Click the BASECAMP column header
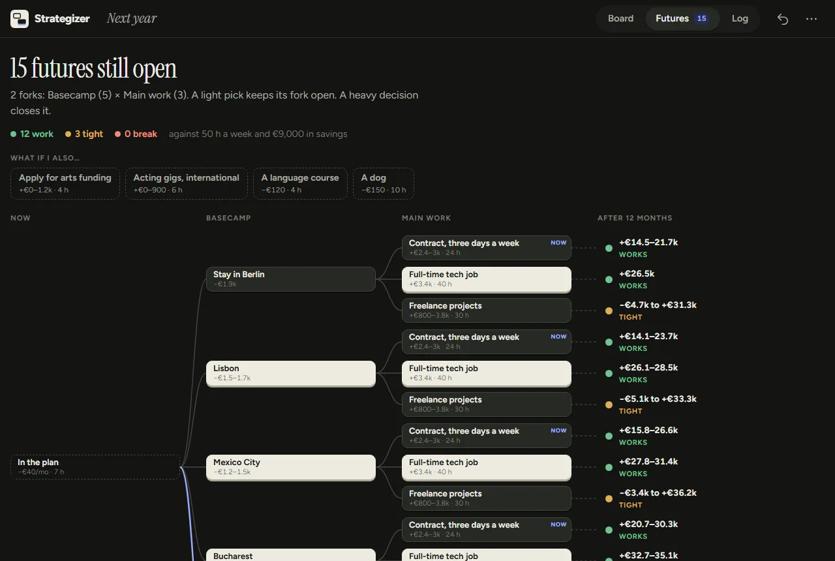This screenshot has width=835, height=561. (228, 218)
